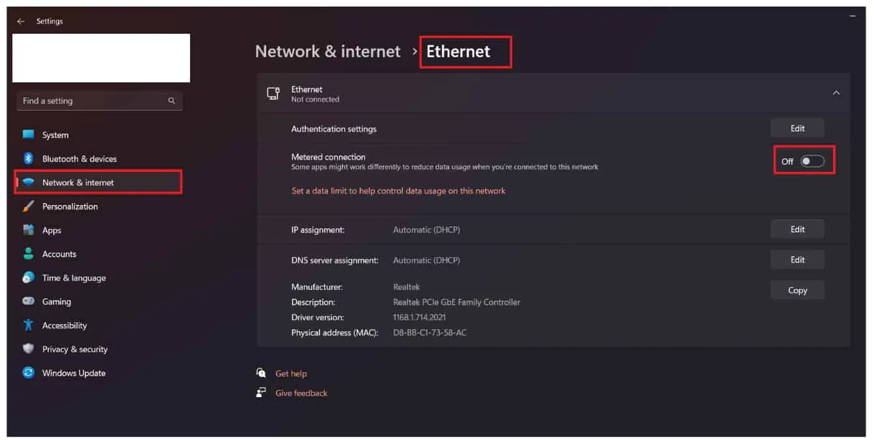Copy the adapter properties

(797, 290)
